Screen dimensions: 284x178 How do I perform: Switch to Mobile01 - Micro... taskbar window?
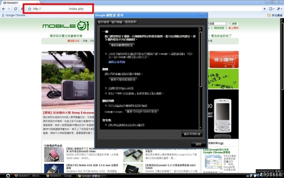pos(28,176)
